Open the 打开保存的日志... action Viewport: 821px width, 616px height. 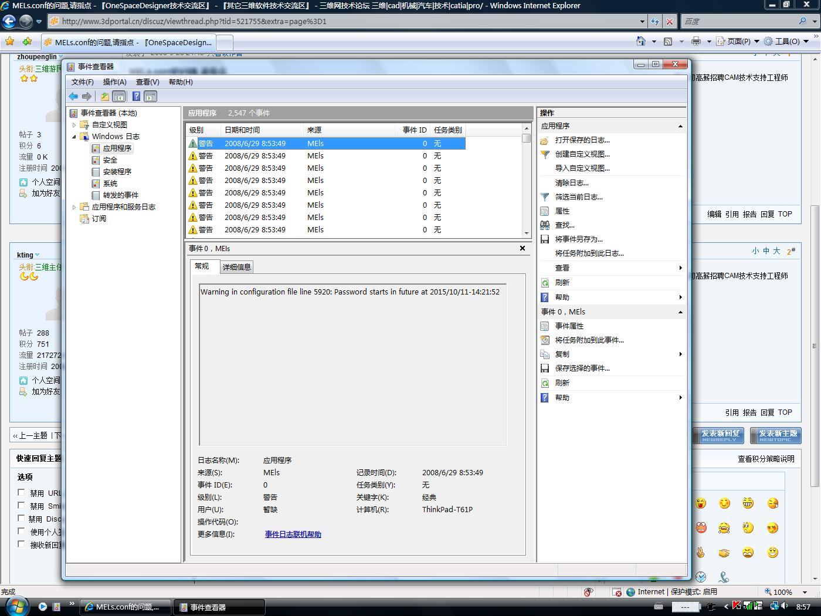[x=582, y=140]
